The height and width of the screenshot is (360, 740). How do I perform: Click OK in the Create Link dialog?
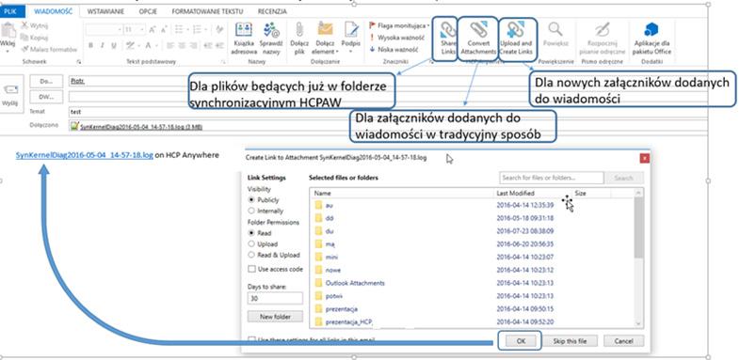[521, 340]
